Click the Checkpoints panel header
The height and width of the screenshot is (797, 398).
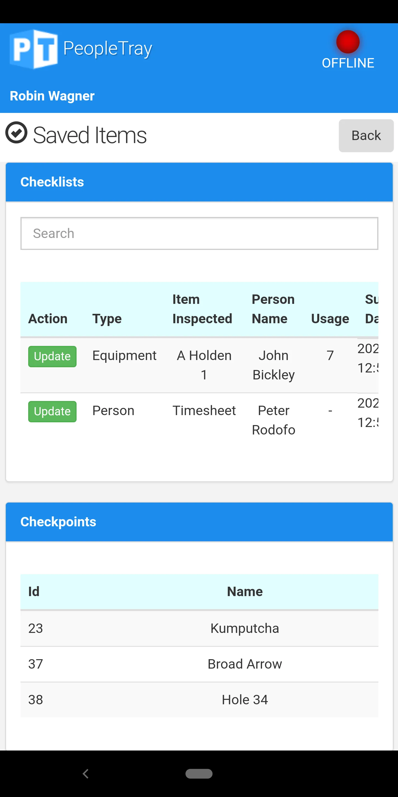point(199,522)
